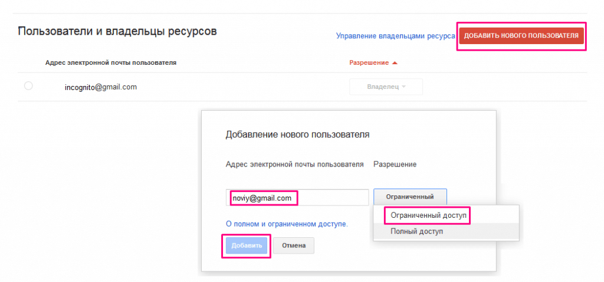Cancel the dialog with the Отмена button
The height and width of the screenshot is (282, 604).
tap(293, 245)
